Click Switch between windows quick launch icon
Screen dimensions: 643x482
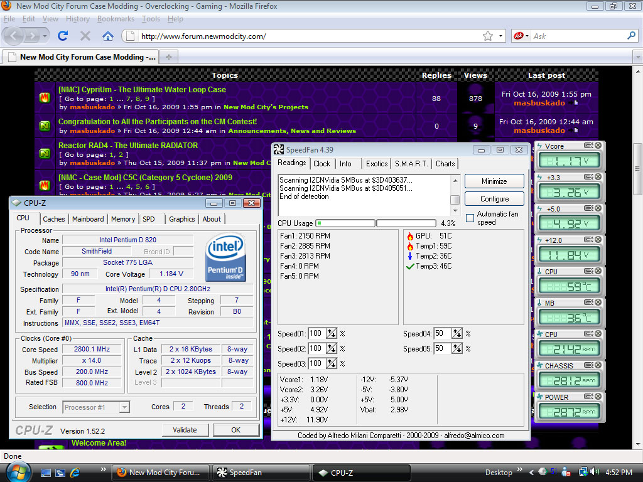pos(60,473)
